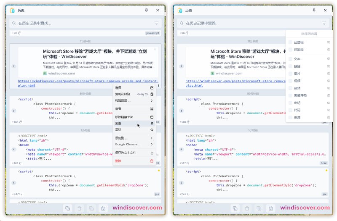Pin the left 历史 window with the title-bar pin icon
This screenshot has height=221, width=337.
pos(146,10)
